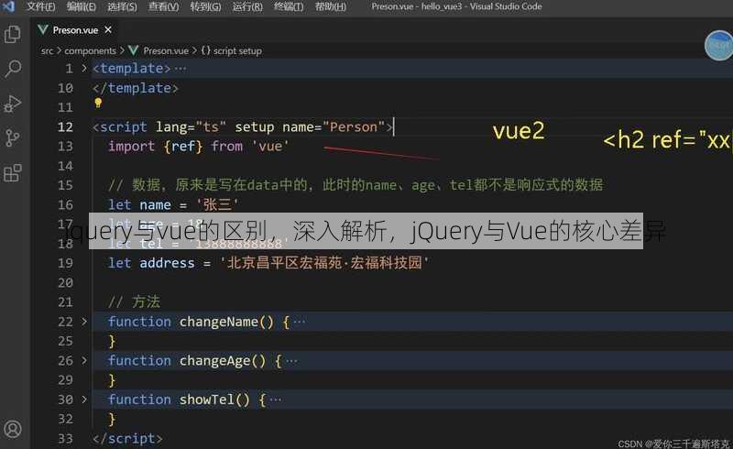
Task: Click the components breadcrumb
Action: 90,50
